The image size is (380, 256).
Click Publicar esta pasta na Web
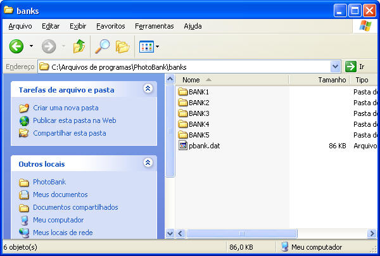click(x=74, y=120)
